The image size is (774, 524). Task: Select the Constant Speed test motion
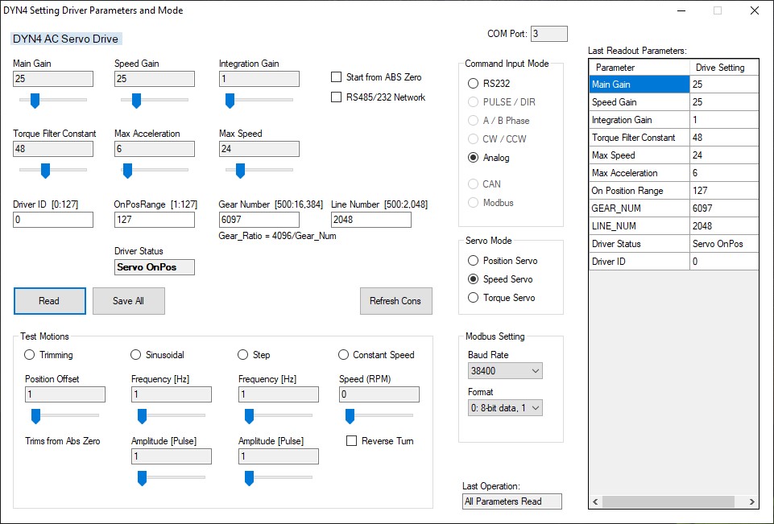coord(376,355)
